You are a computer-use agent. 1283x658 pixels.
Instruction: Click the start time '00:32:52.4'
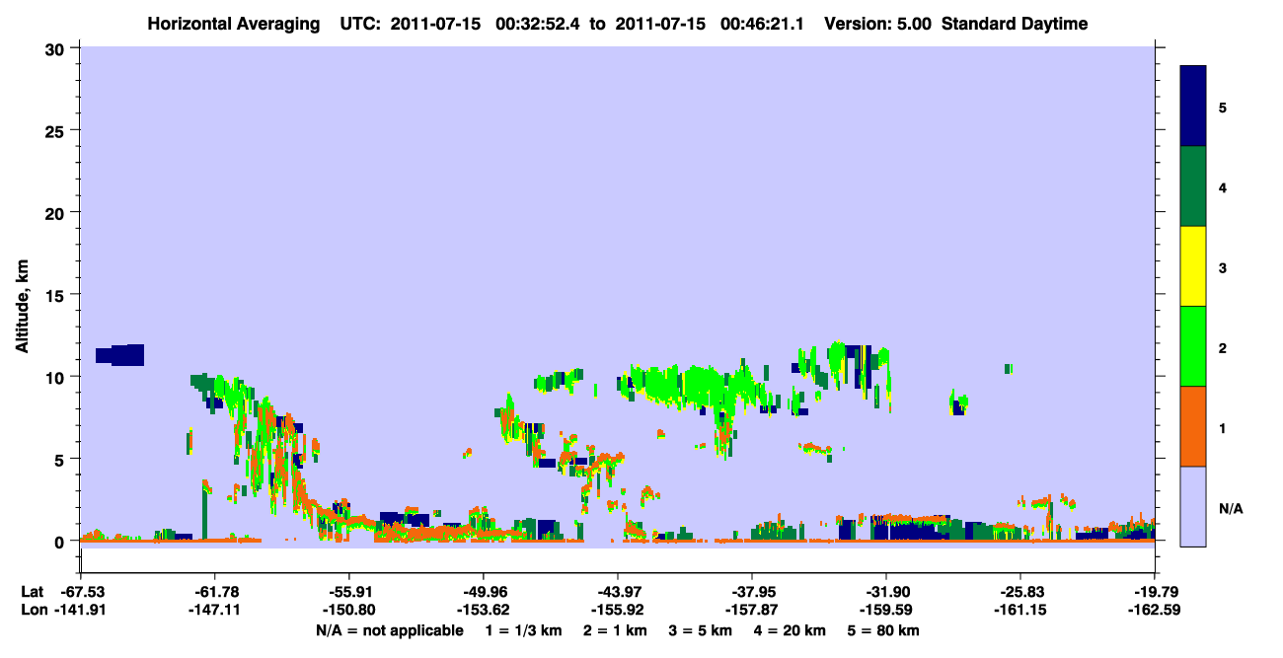point(540,24)
